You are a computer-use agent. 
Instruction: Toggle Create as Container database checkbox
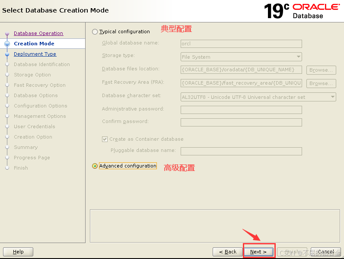105,139
